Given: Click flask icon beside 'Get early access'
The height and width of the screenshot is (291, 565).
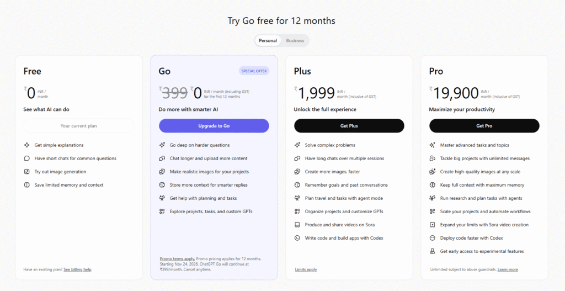Looking at the screenshot, I should 432,251.
